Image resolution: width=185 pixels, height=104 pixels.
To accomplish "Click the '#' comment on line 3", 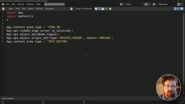I will pyautogui.click(x=8, y=20).
